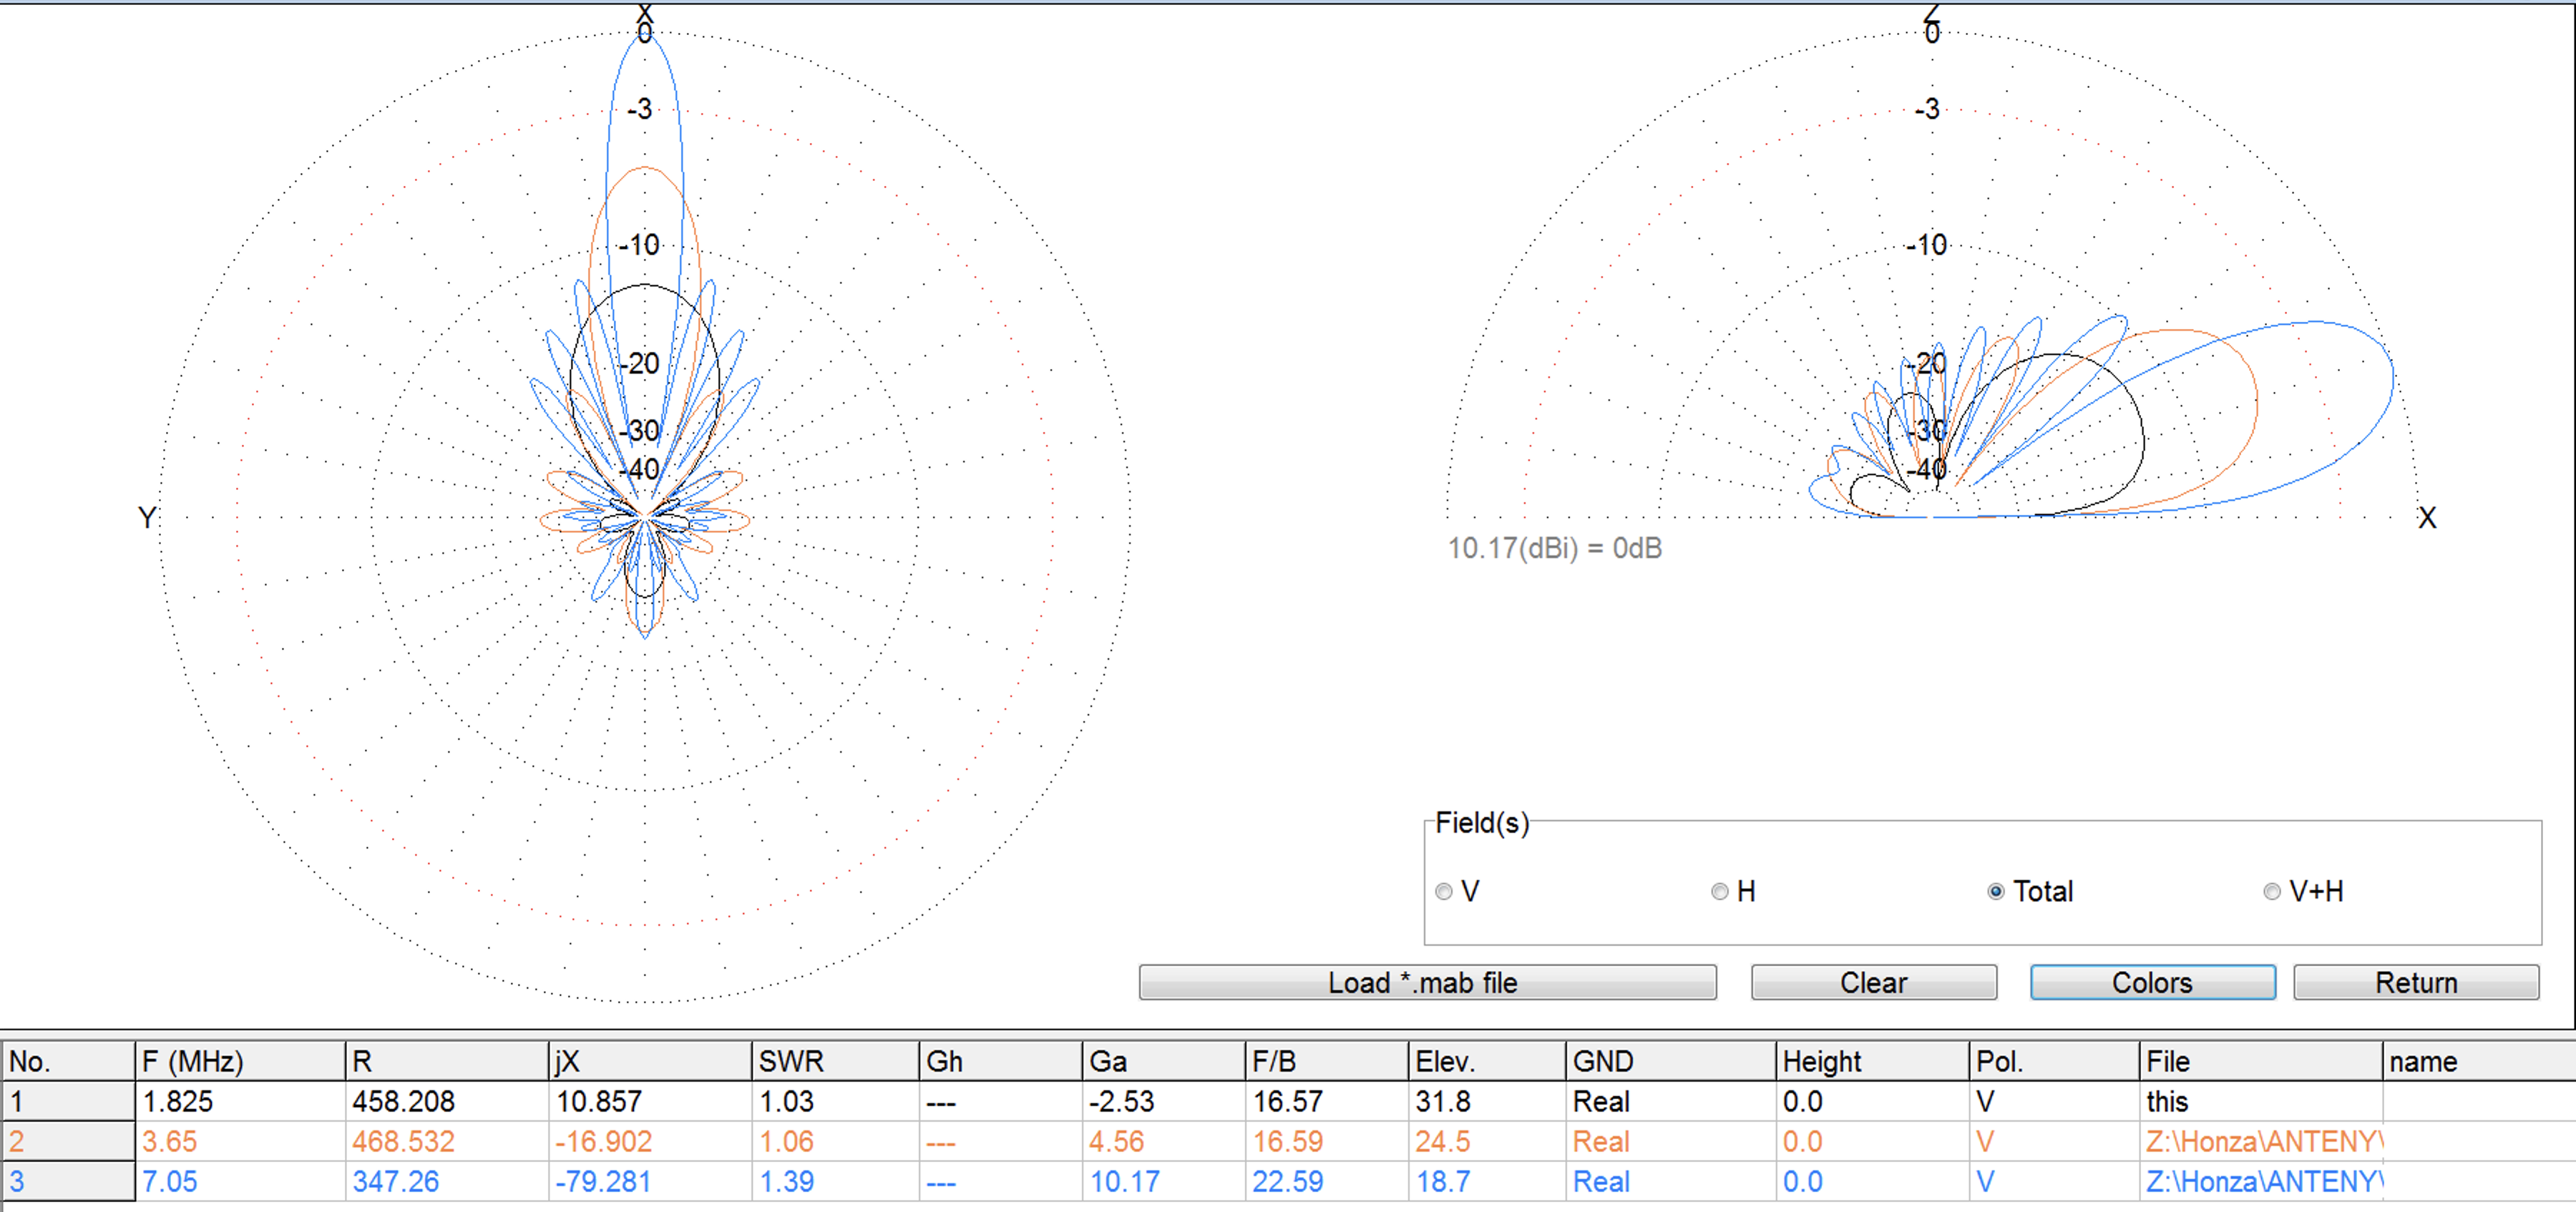Select row number 1 header
The width and height of the screenshot is (2576, 1212).
67,1101
